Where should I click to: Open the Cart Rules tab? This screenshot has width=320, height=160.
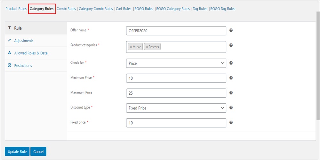tap(124, 9)
